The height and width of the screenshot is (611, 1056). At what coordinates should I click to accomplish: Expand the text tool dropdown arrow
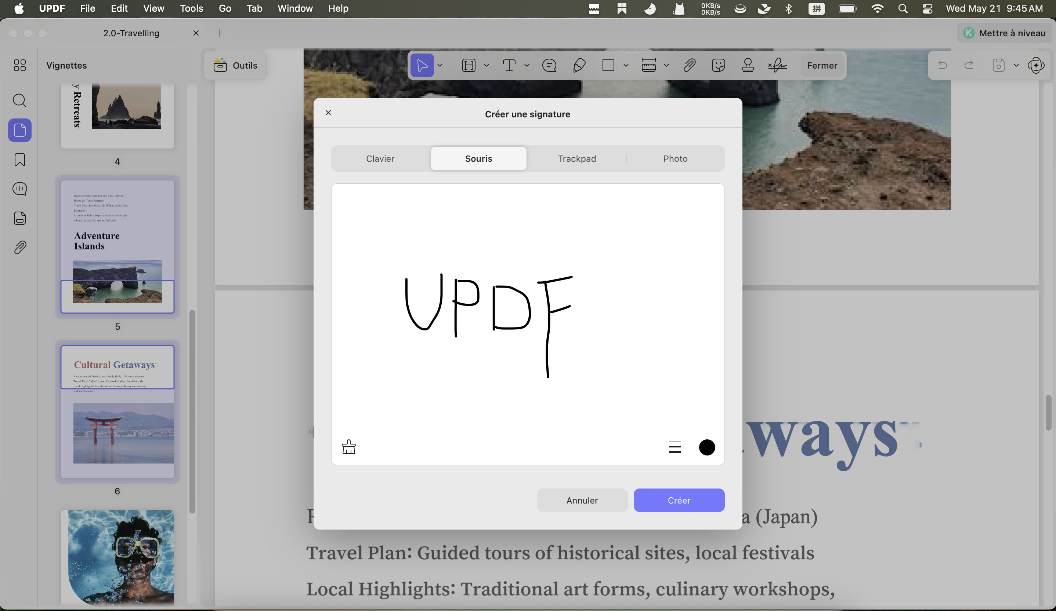click(527, 65)
